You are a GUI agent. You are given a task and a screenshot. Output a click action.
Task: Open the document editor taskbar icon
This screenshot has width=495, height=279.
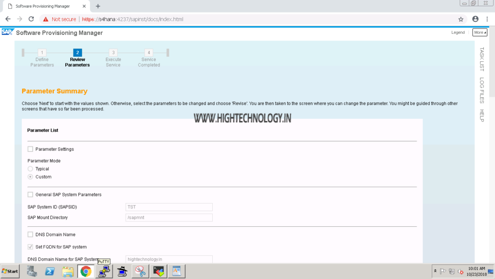[x=176, y=271]
